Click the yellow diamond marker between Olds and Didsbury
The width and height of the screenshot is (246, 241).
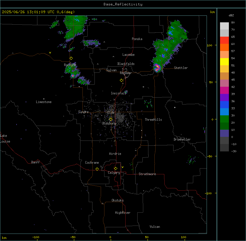111,119
